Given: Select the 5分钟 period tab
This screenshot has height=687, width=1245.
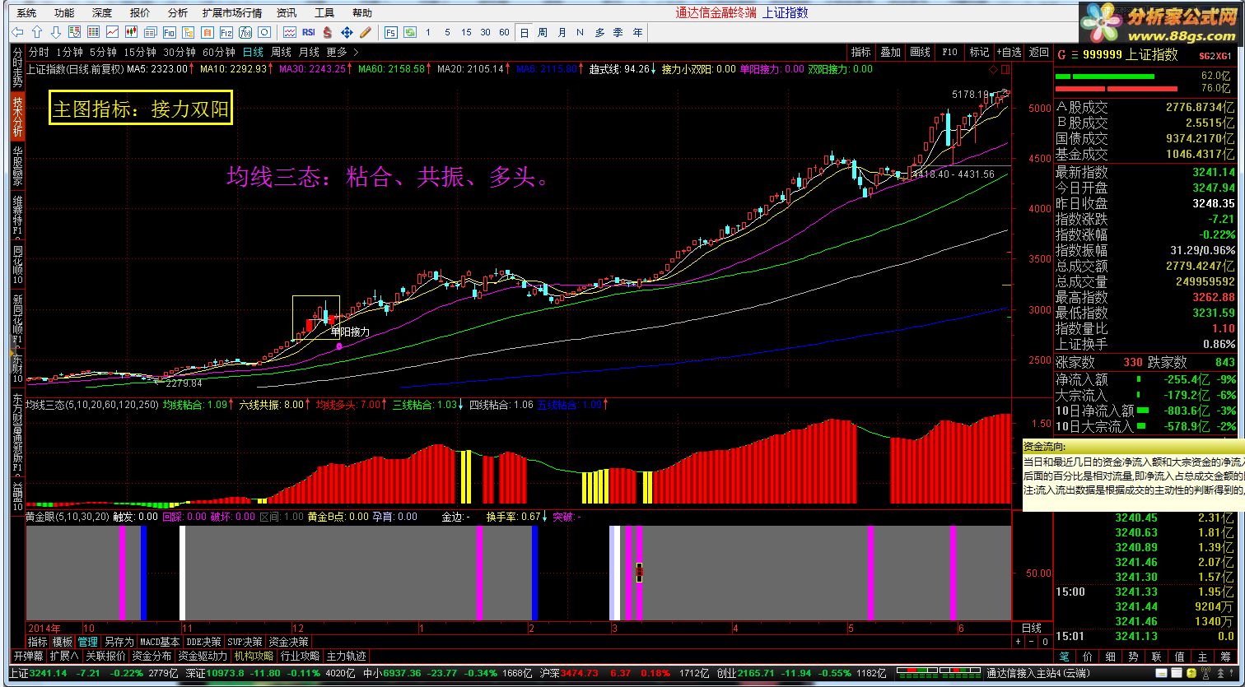Looking at the screenshot, I should click(x=102, y=52).
